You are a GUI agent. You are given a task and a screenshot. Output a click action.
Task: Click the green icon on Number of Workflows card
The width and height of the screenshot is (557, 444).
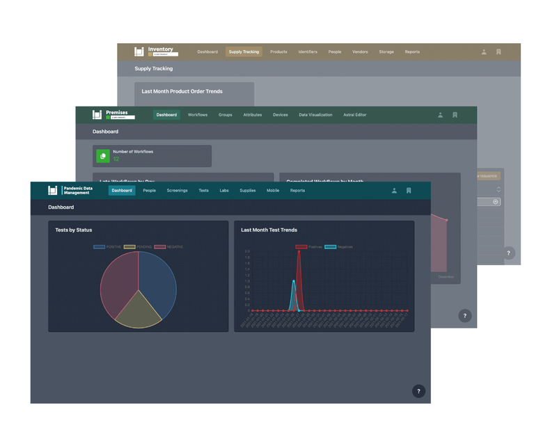click(x=102, y=155)
